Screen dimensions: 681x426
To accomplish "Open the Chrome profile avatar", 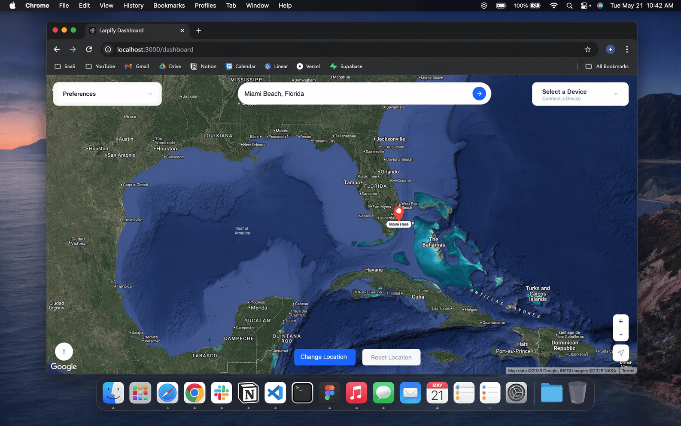I will (x=610, y=49).
